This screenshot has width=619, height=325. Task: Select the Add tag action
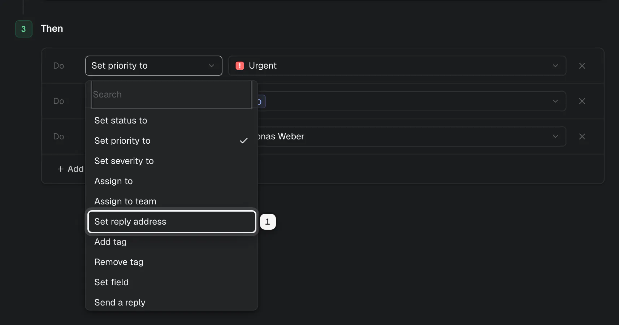pos(172,242)
